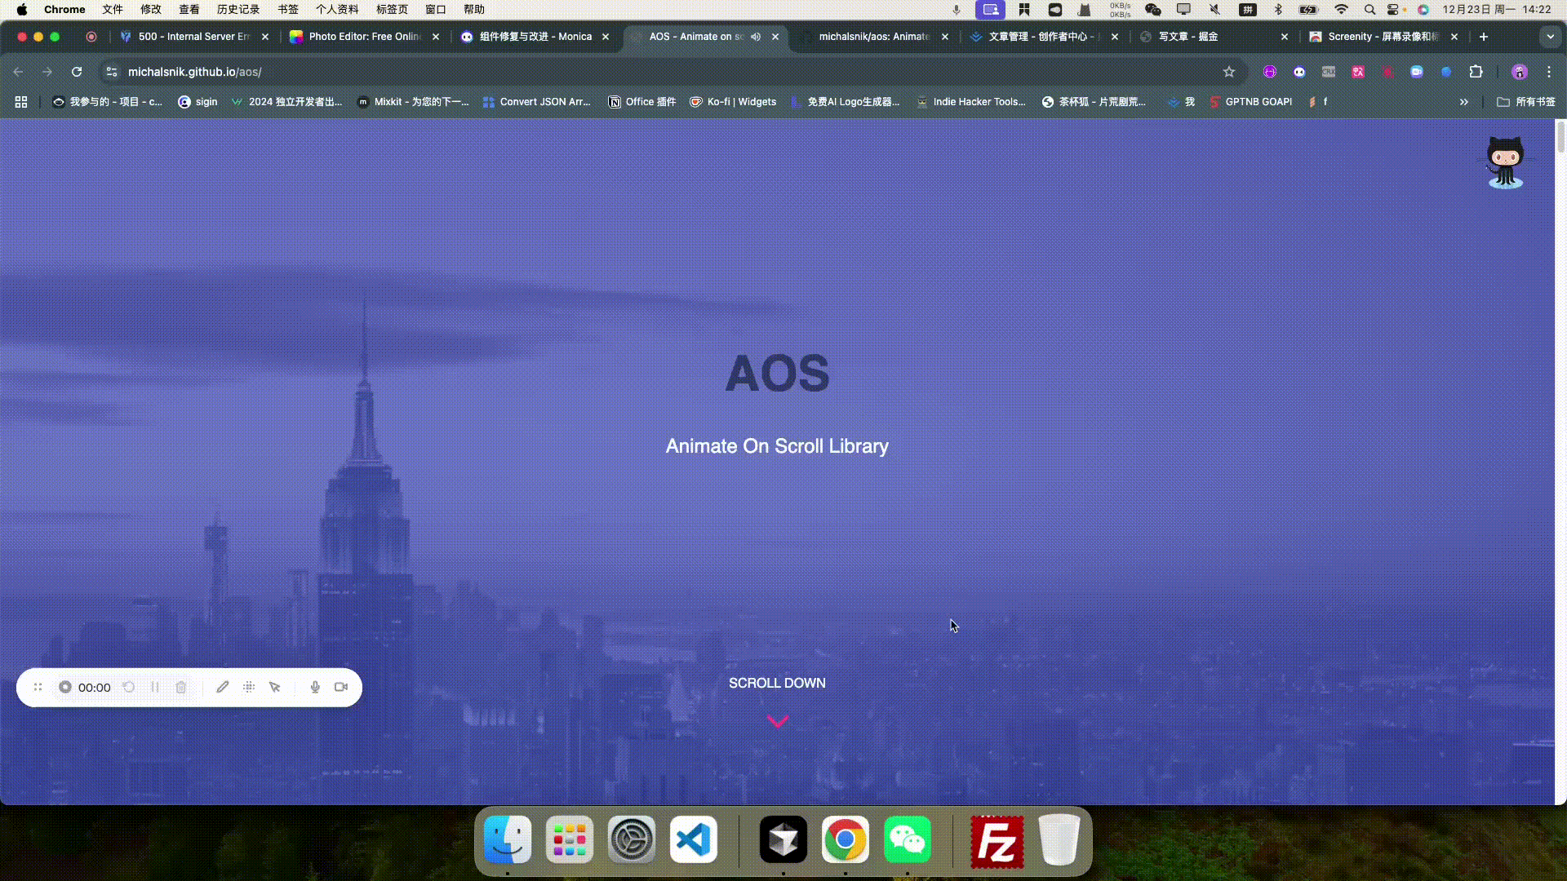The image size is (1567, 881).
Task: Open the Chrome extensions puzzle icon
Action: tap(1476, 72)
